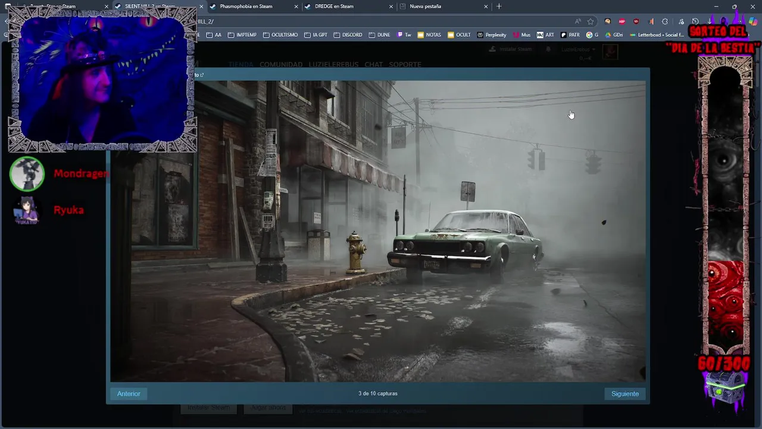Viewport: 762px width, 429px height.
Task: Click SOPORTE in the Steam navigation
Action: (405, 64)
